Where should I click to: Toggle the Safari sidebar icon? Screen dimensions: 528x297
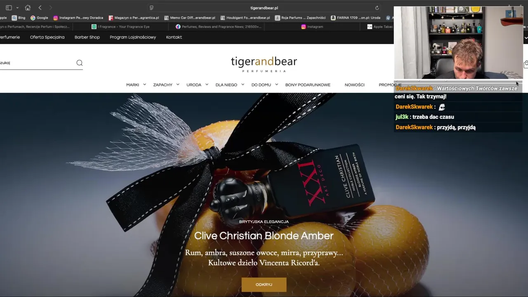coord(9,8)
